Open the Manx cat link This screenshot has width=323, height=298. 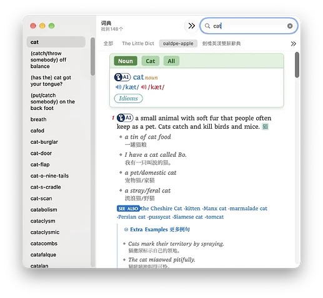coord(215,209)
